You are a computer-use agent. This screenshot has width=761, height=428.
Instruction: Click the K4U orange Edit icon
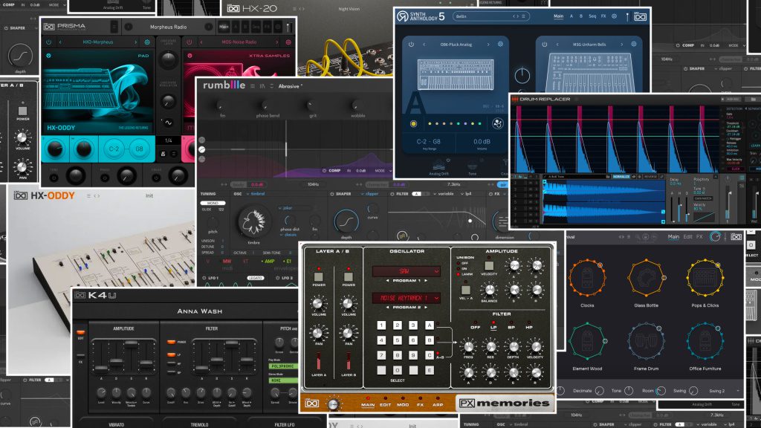(x=80, y=334)
